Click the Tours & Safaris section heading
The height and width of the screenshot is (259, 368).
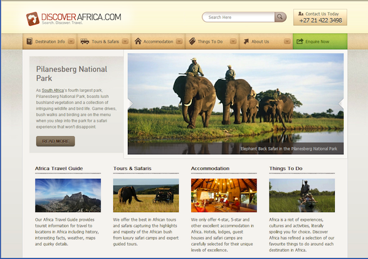(132, 168)
